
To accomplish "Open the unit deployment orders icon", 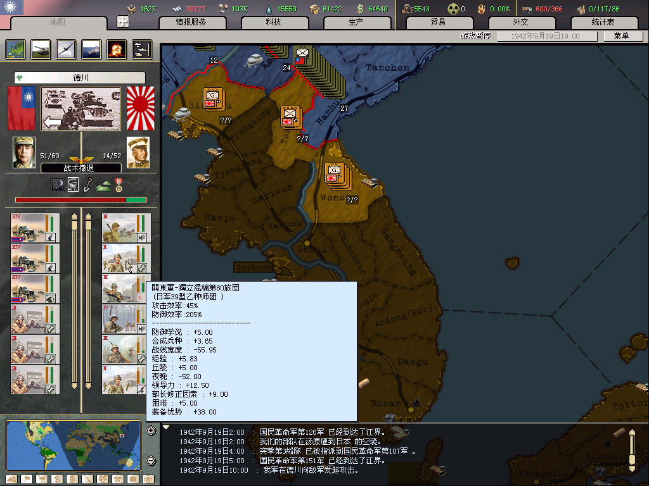I will 142,49.
